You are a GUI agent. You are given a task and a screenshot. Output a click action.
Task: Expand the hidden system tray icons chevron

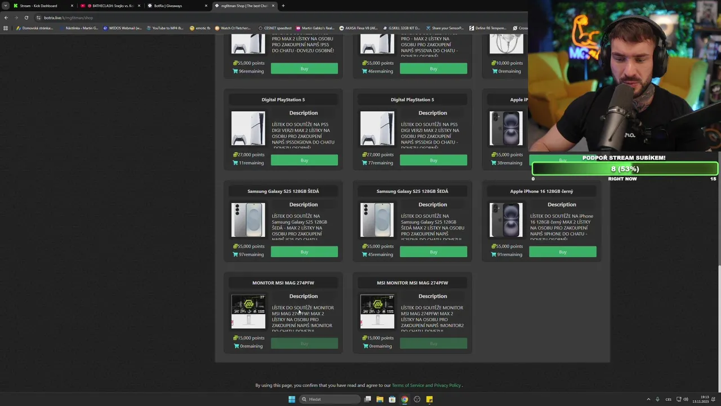point(648,399)
